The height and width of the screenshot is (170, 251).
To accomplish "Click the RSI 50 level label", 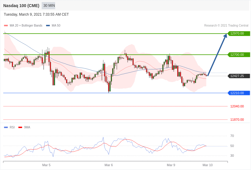I will (232, 146).
